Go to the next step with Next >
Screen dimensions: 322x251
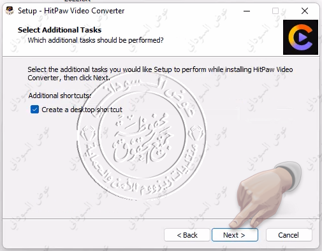(x=235, y=235)
